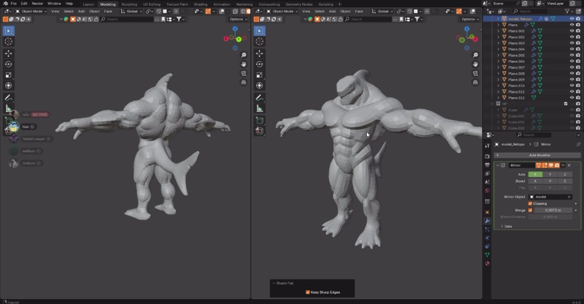Select the Measure tool in right viewport
584x304 pixels.
tap(260, 109)
